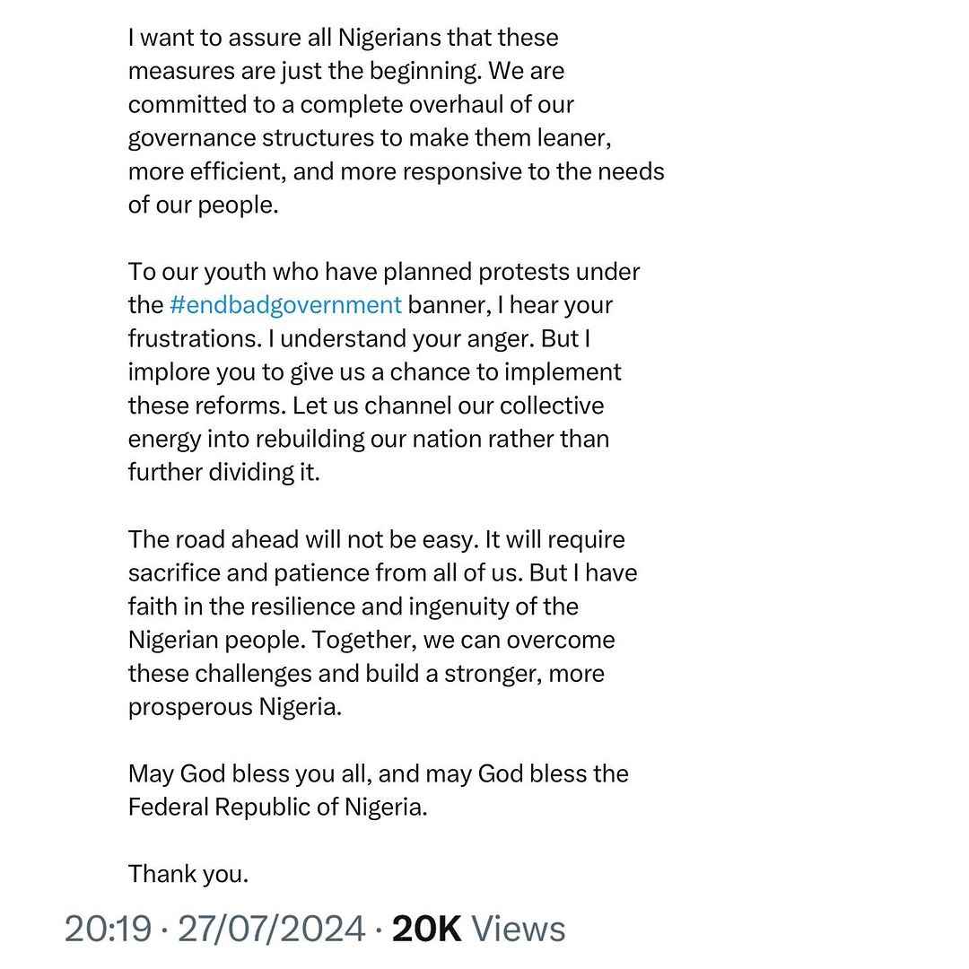
Task: Click the 'Federal Republic of Nigeria.' line
Action: 278,807
